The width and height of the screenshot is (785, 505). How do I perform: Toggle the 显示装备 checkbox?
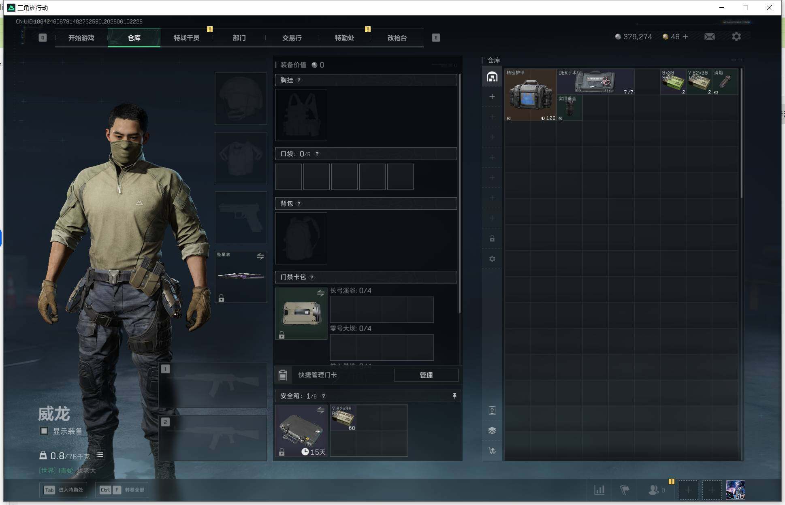(44, 431)
